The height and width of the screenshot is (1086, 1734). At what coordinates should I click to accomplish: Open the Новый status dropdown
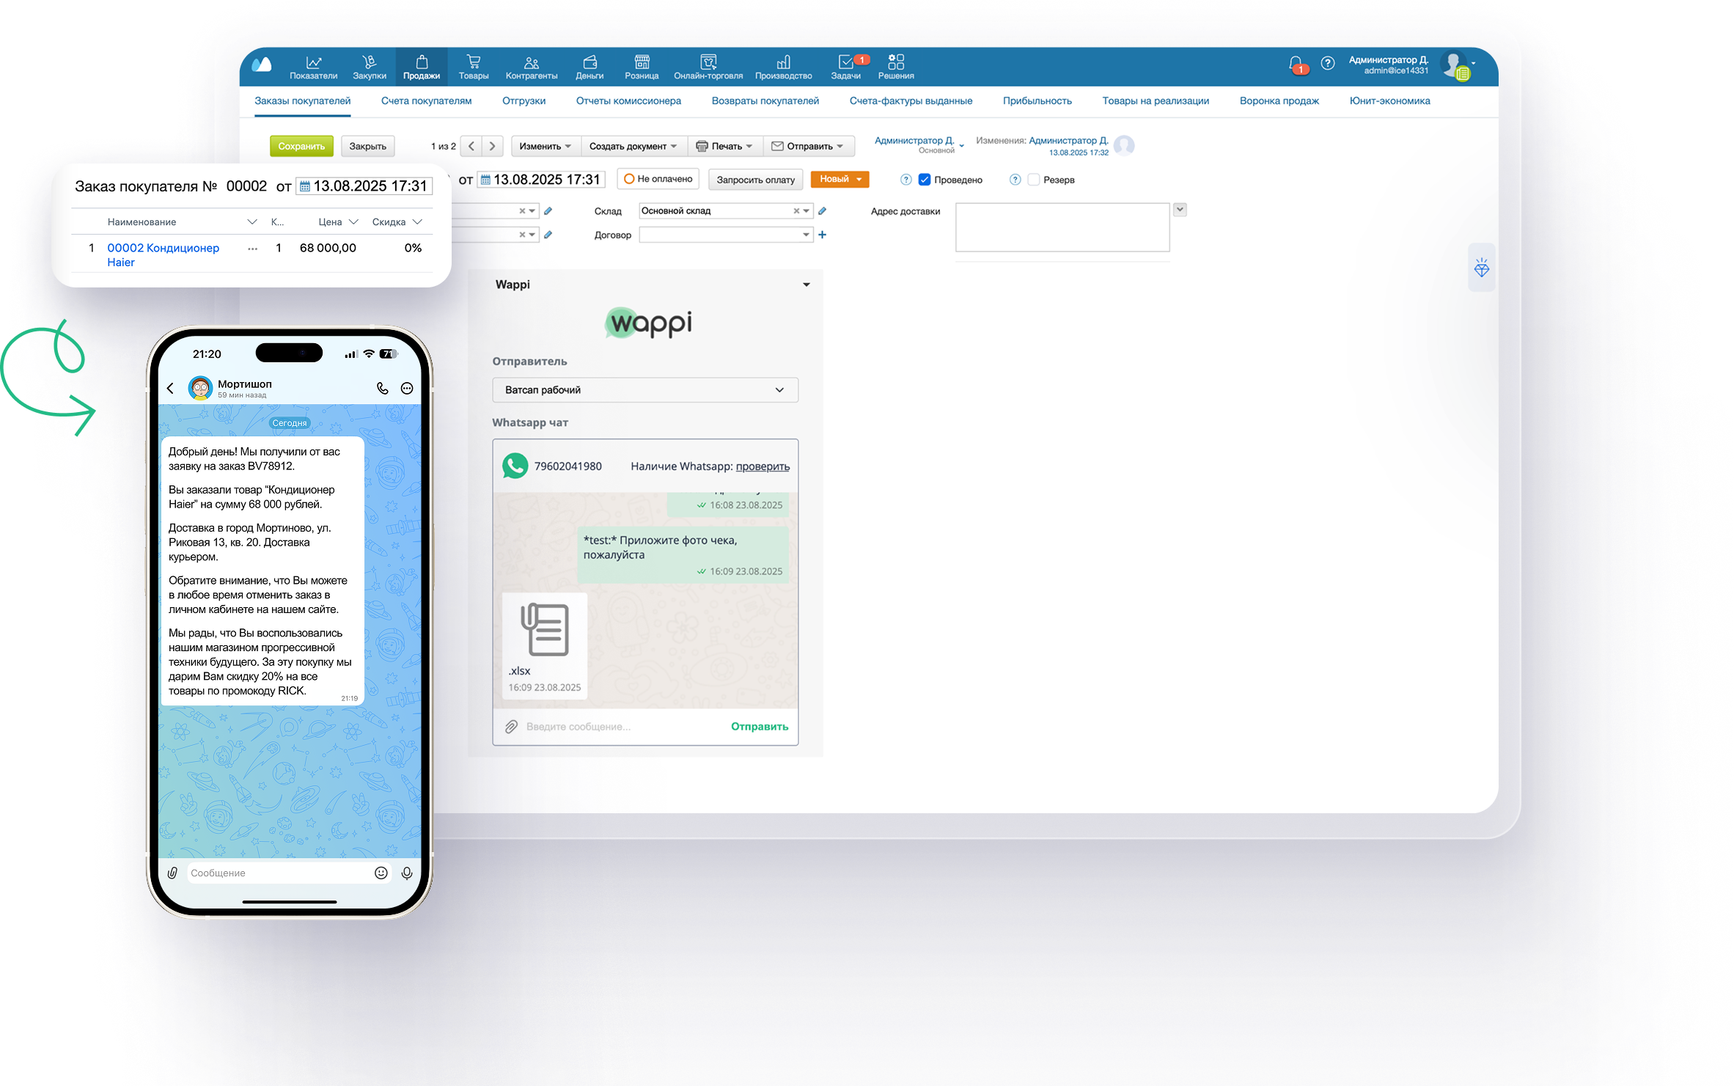[840, 179]
